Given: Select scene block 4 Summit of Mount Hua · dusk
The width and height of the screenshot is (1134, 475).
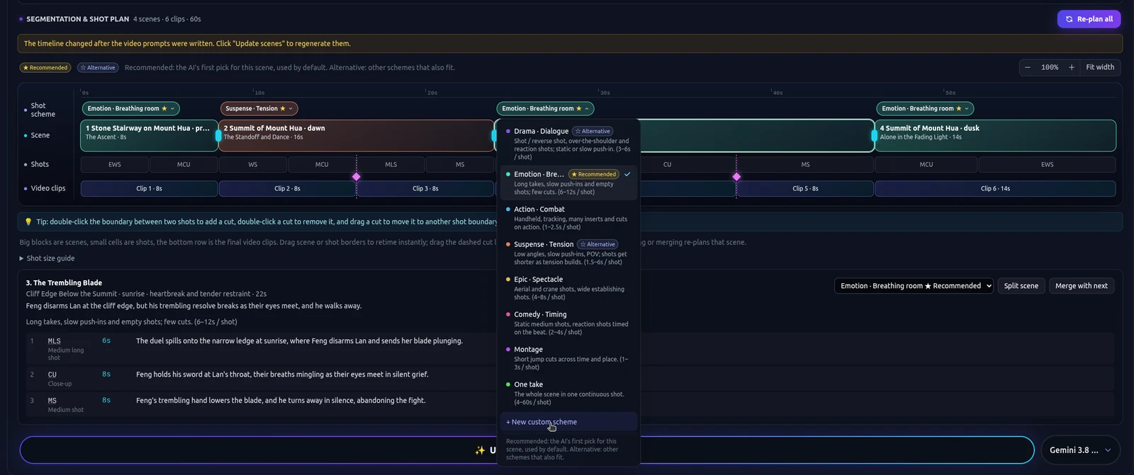Looking at the screenshot, I should [995, 135].
